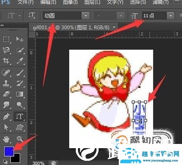Select the Dodge tool
The height and width of the screenshot is (165, 182).
(x=20, y=104)
